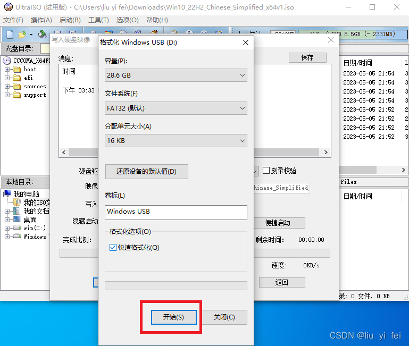
Task: Open the 选项(O) menu
Action: [x=127, y=20]
